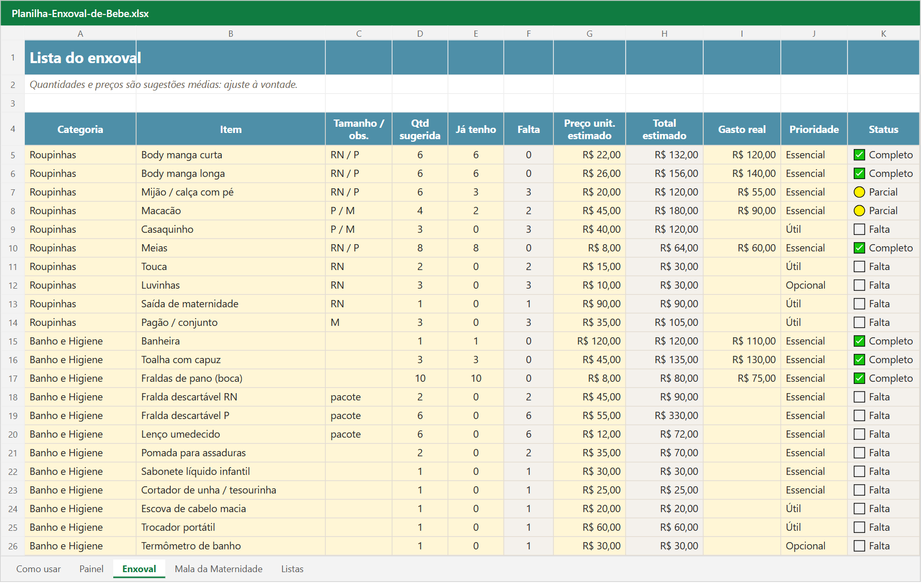Click green check for Banheira row
Image resolution: width=921 pixels, height=583 pixels.
pos(859,341)
